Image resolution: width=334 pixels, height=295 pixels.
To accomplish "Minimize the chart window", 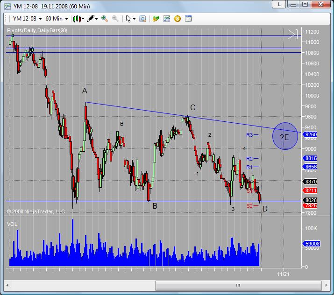I will pos(293,5).
